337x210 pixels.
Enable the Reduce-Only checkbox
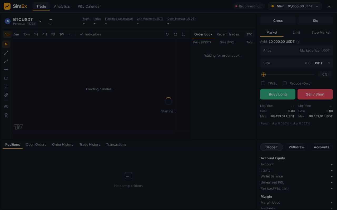285,83
